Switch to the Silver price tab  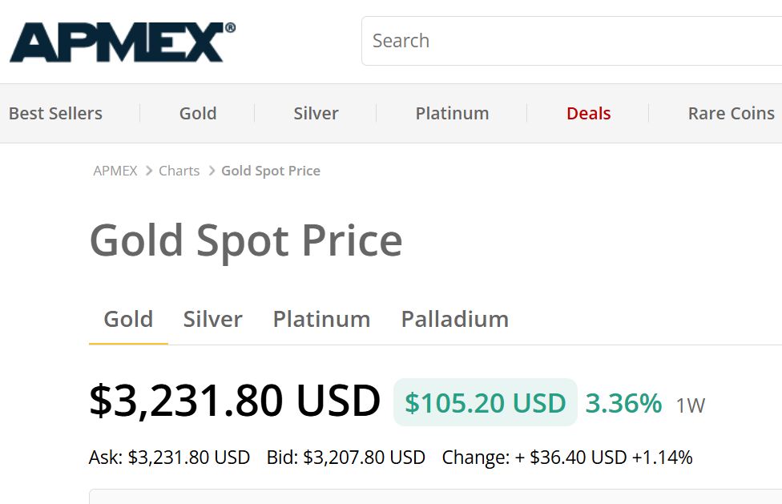click(212, 320)
